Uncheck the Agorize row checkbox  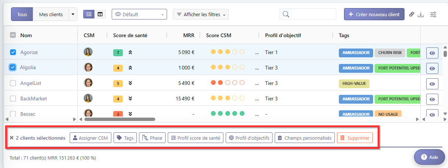pyautogui.click(x=13, y=52)
